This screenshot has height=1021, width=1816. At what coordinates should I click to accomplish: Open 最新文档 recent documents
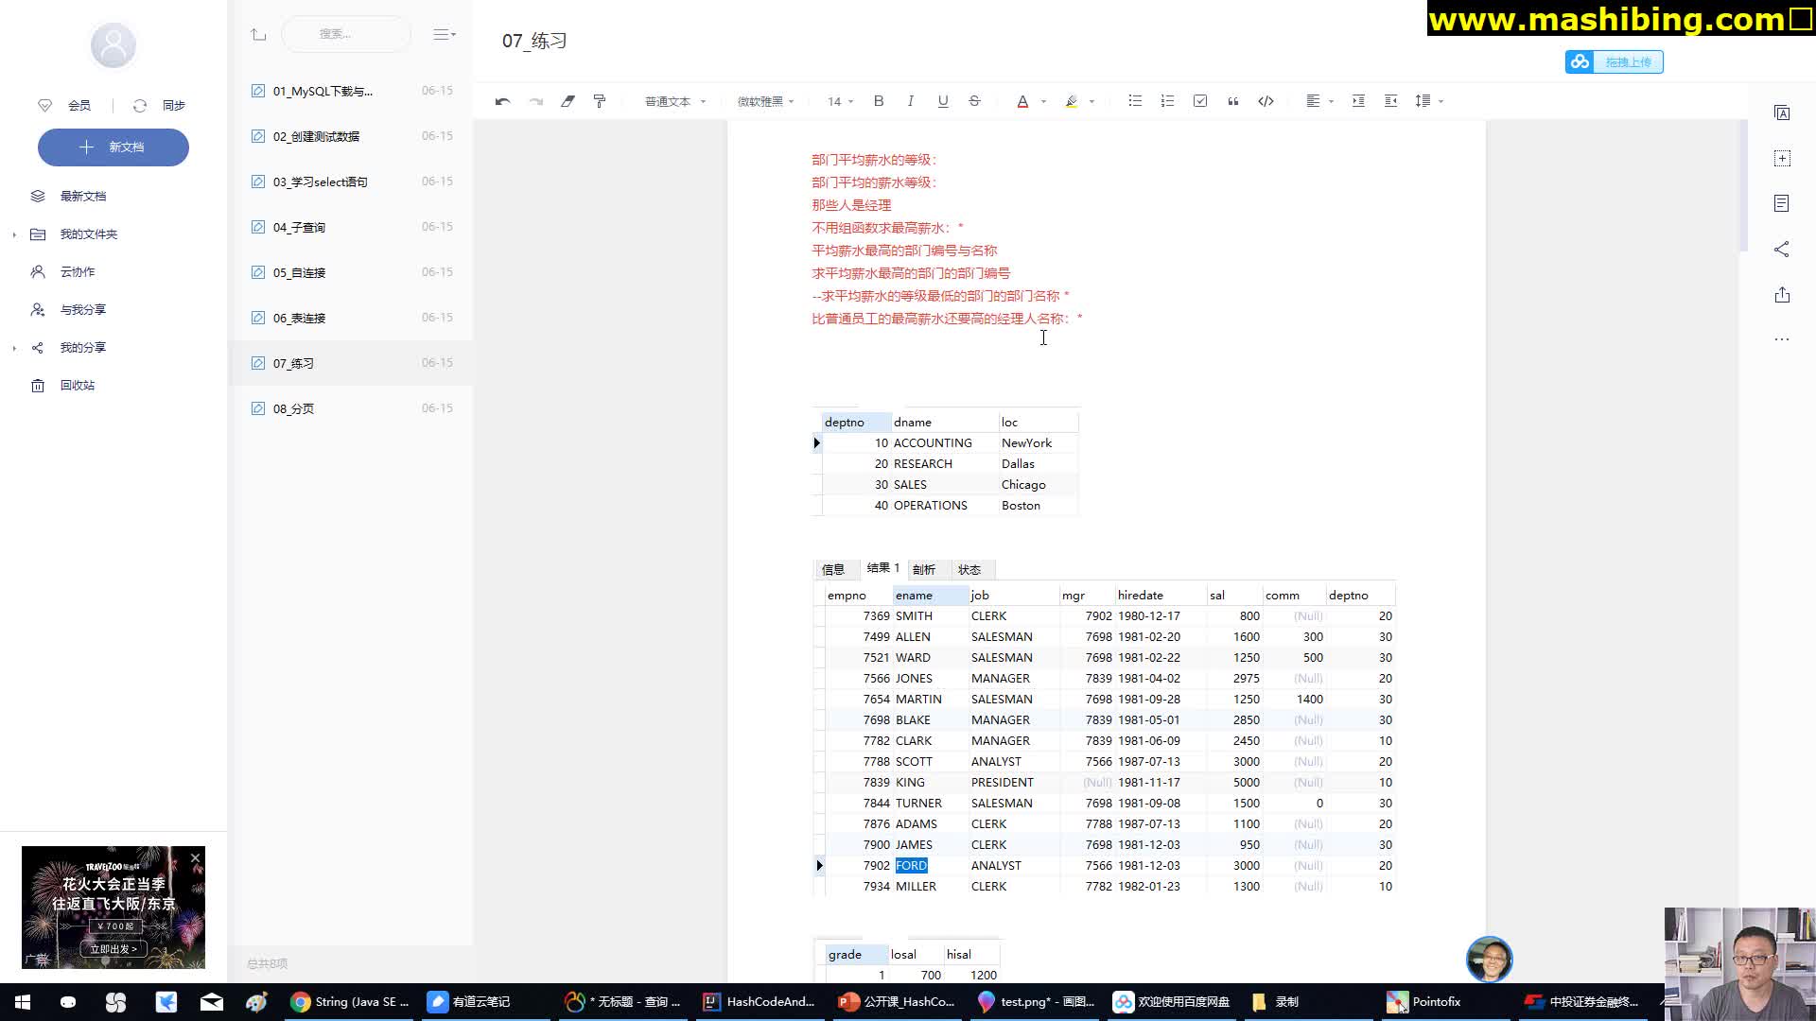[83, 197]
